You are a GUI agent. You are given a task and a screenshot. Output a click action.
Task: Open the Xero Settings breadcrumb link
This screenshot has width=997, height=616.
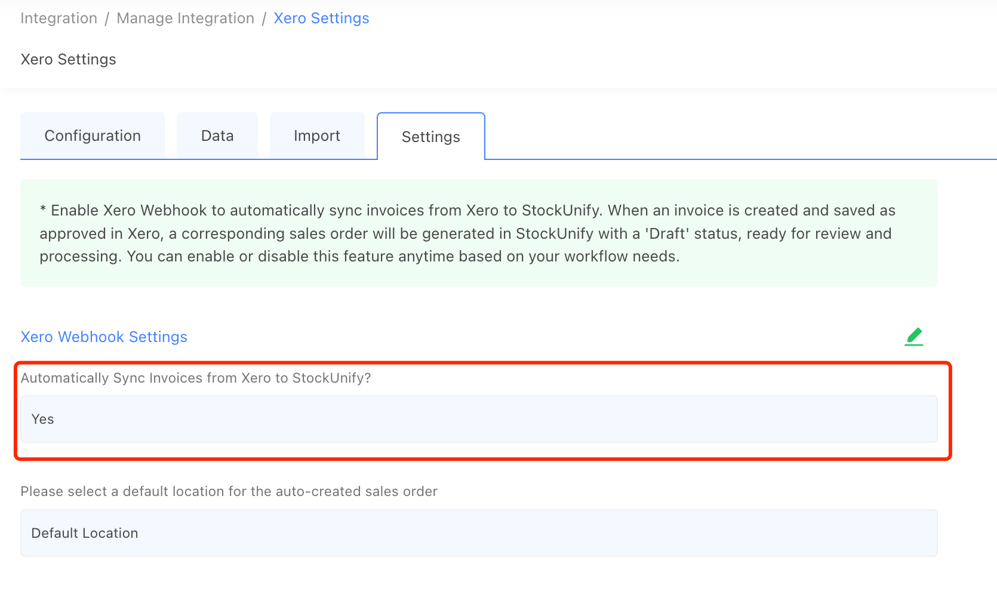coord(321,18)
